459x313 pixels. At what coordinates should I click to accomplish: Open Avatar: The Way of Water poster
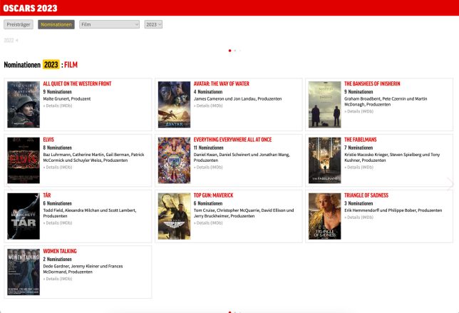click(x=174, y=105)
